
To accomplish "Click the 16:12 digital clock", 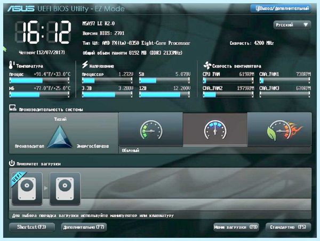I will tap(43, 32).
